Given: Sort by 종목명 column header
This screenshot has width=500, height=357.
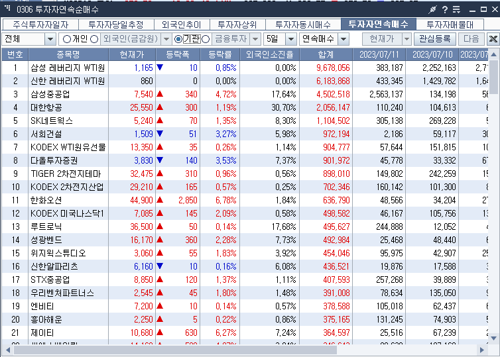Looking at the screenshot, I should 68,54.
